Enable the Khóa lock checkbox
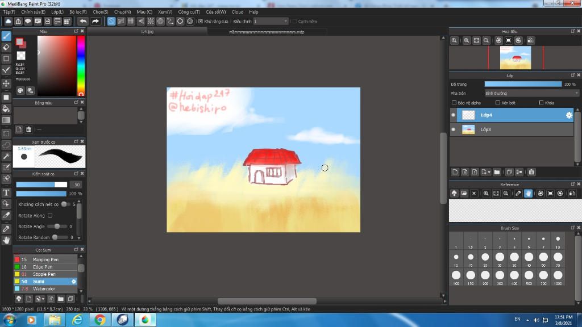This screenshot has width=582, height=327. tap(541, 103)
